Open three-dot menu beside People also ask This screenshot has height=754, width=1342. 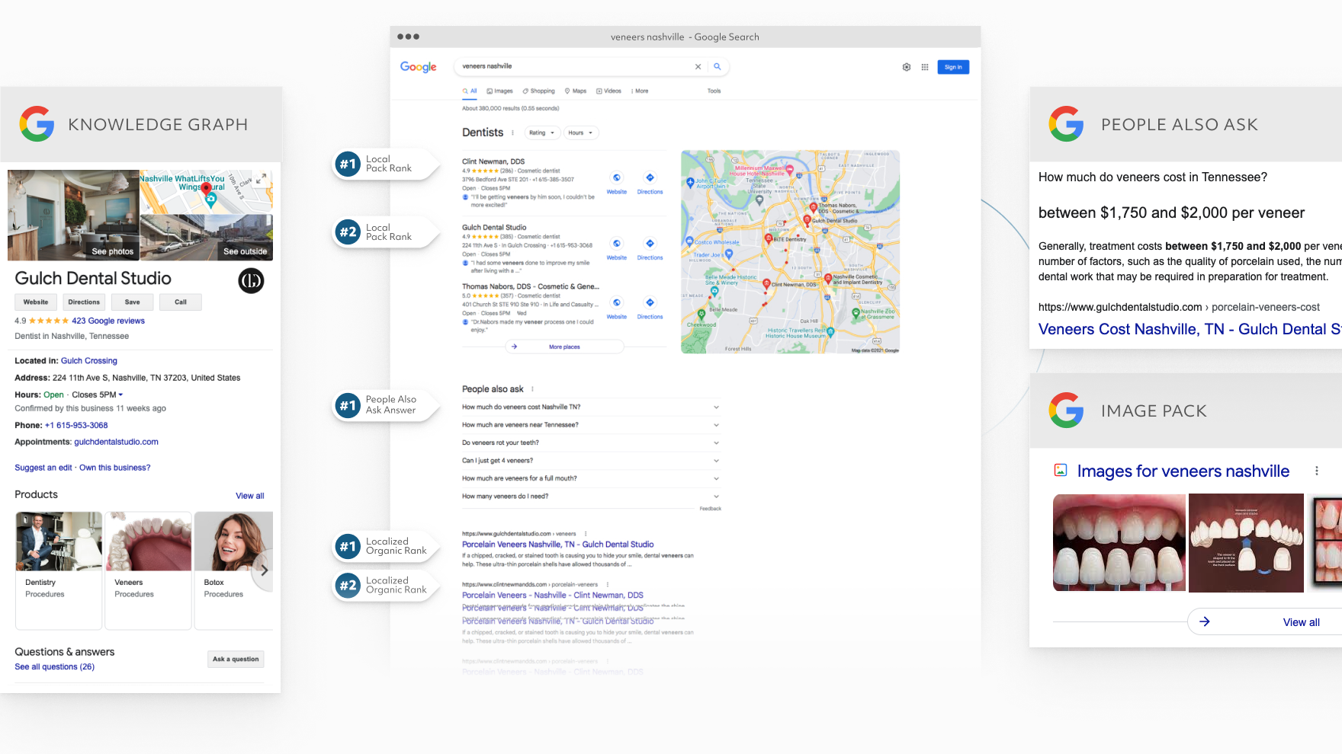coord(532,389)
